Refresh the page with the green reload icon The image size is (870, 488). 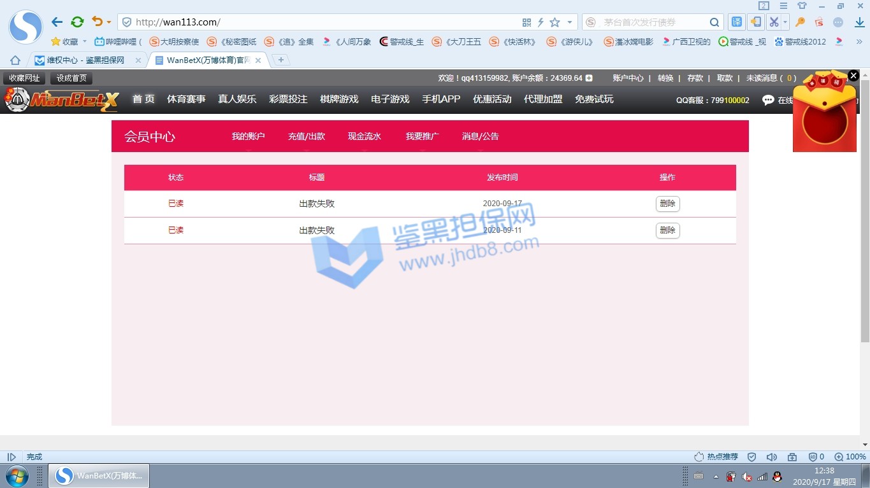pyautogui.click(x=77, y=22)
